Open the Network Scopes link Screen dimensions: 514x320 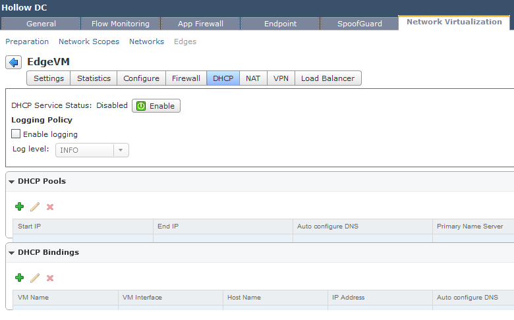pos(89,41)
